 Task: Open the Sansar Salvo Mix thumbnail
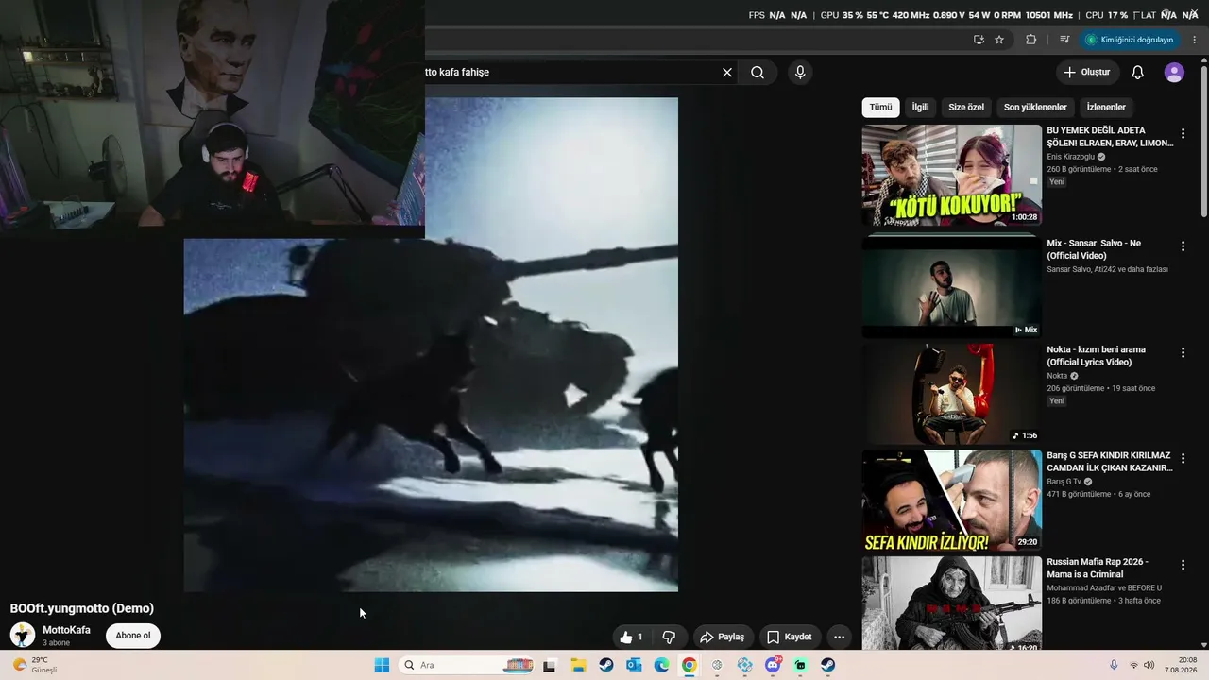pyautogui.click(x=951, y=286)
